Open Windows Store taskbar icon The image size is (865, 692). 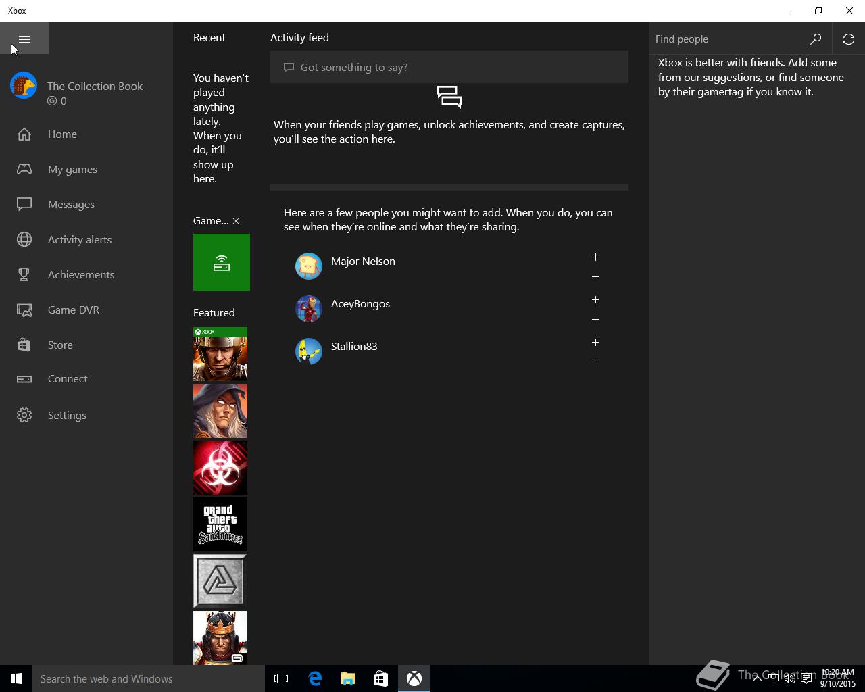click(381, 678)
